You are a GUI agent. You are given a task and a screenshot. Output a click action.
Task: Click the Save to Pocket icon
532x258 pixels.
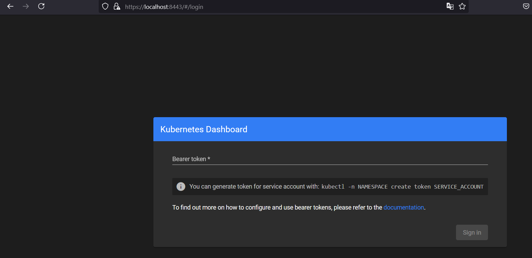pyautogui.click(x=526, y=6)
